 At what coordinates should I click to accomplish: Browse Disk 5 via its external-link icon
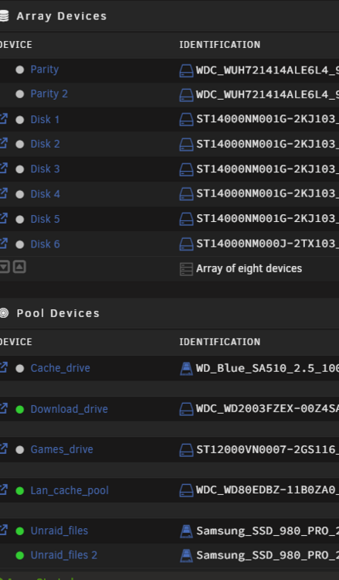(x=3, y=218)
